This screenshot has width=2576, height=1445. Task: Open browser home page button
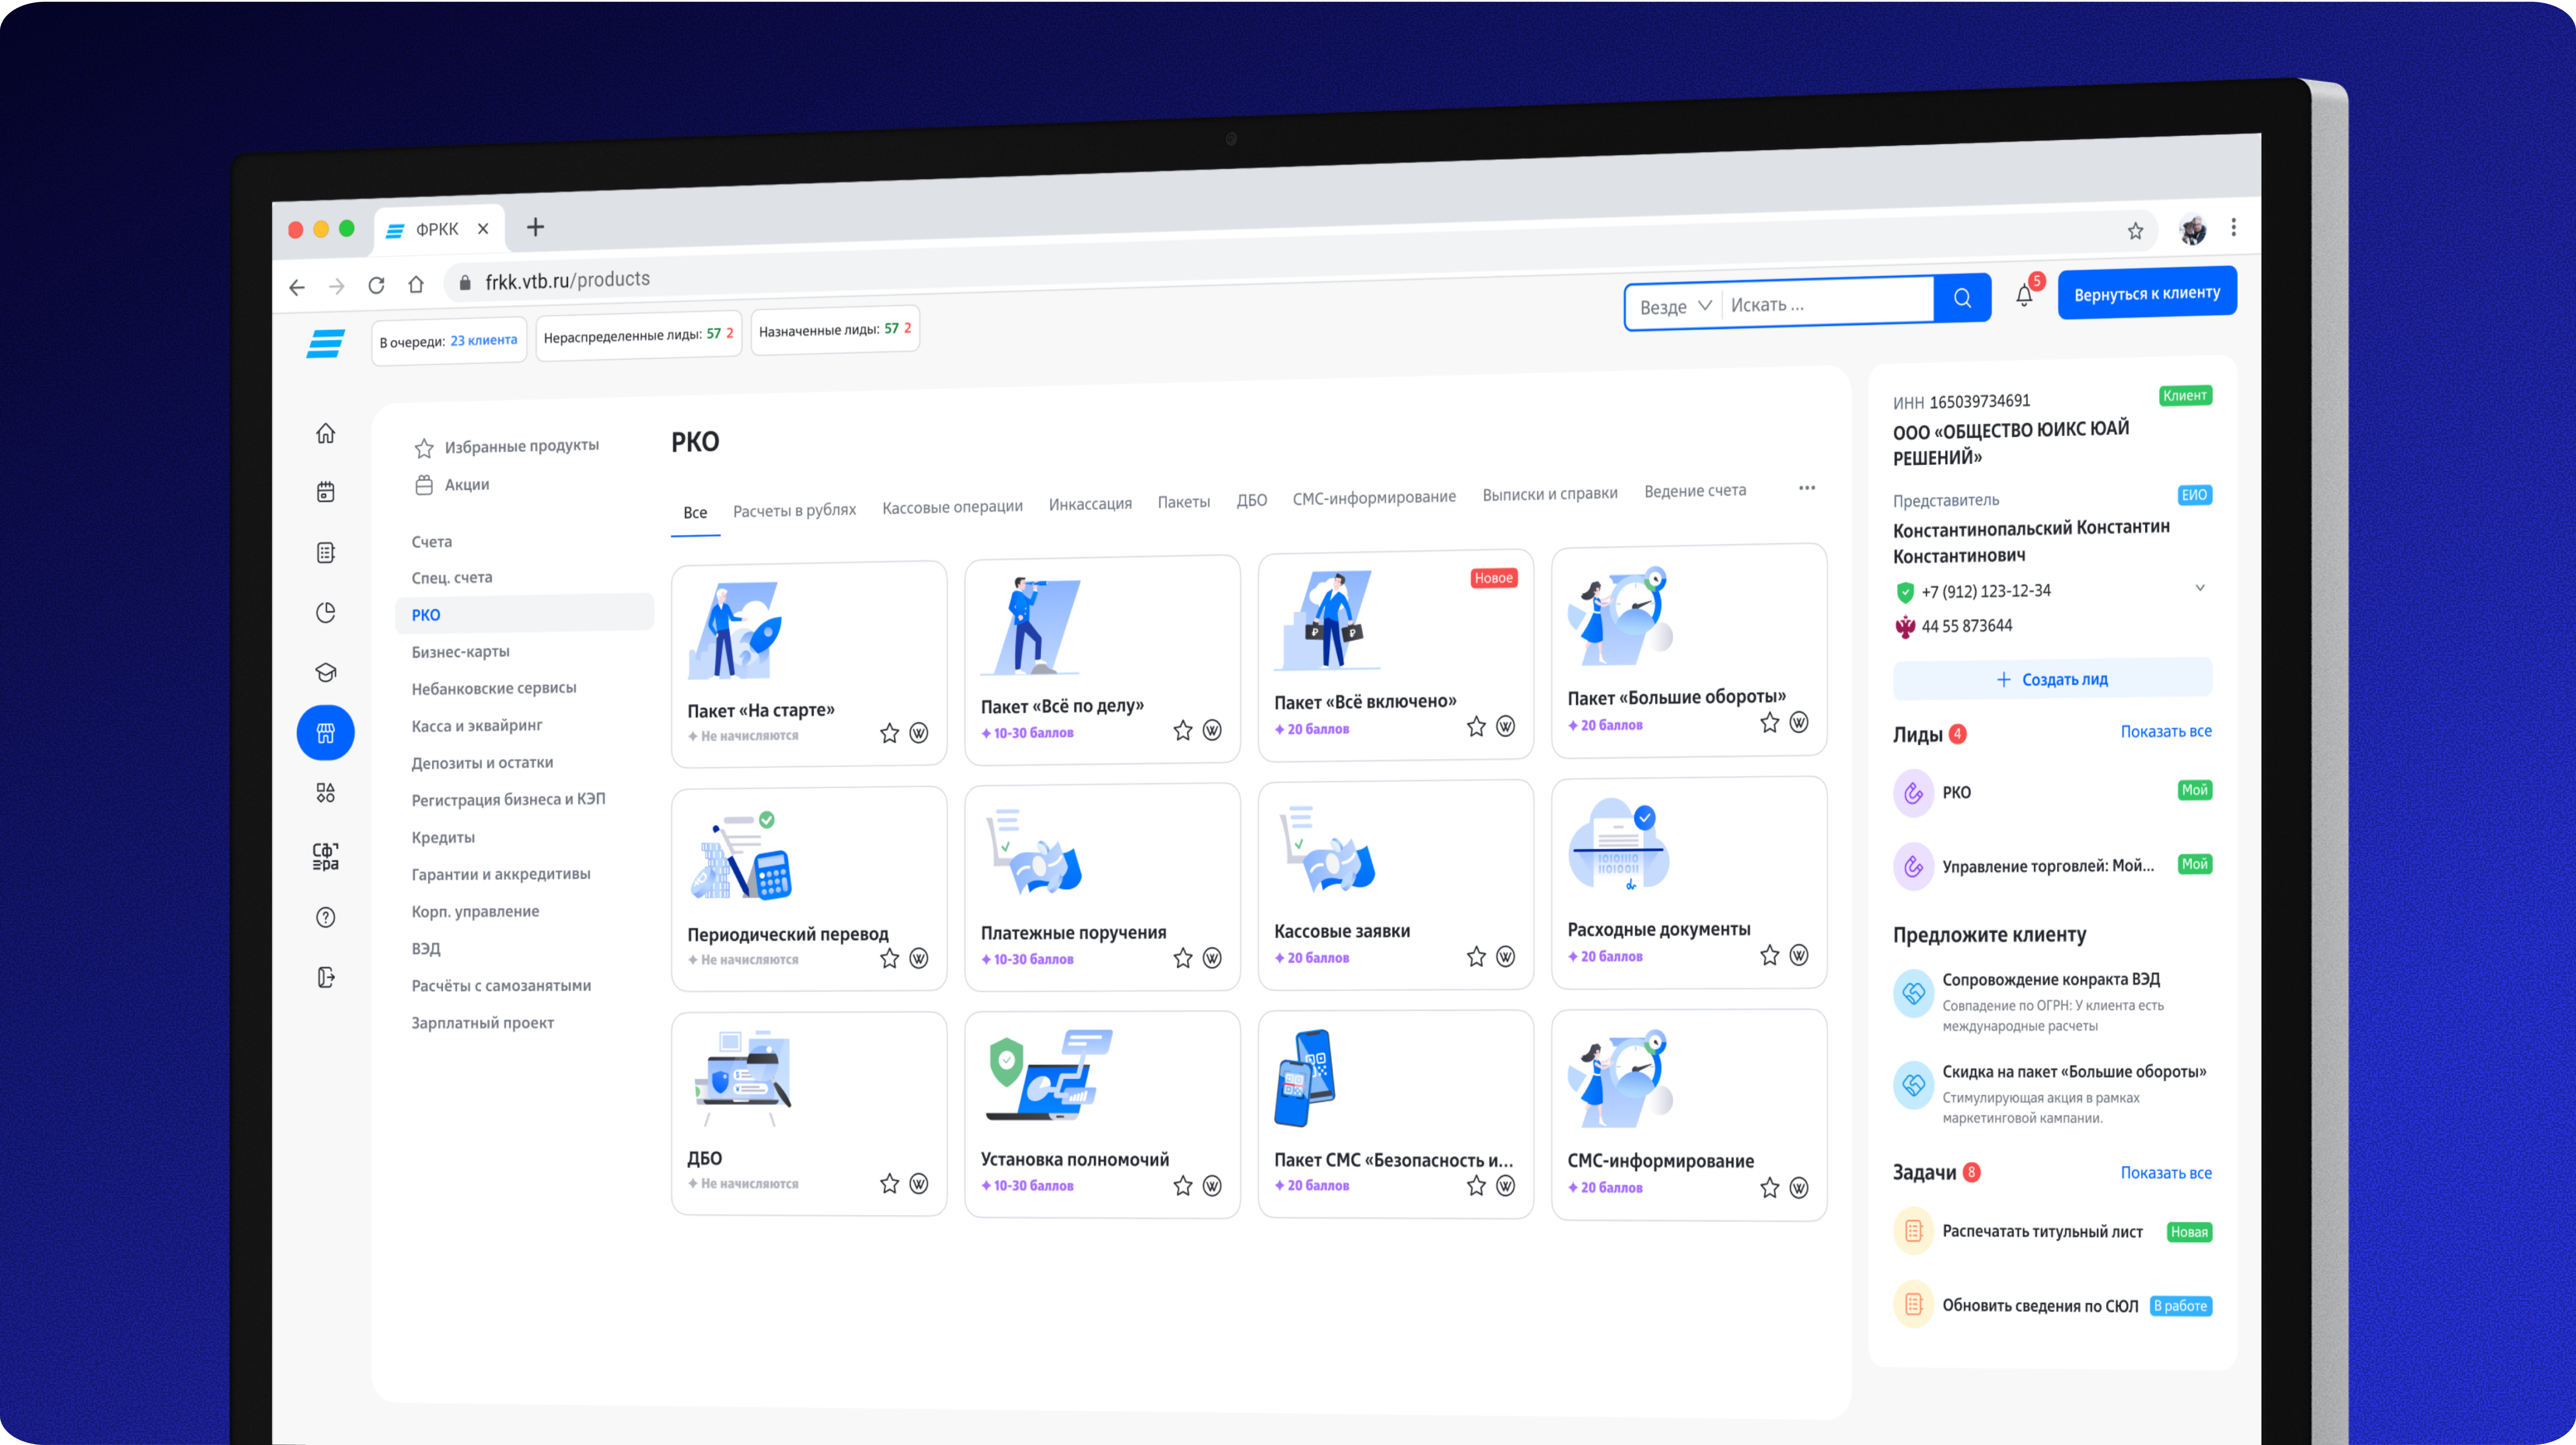pos(416,284)
